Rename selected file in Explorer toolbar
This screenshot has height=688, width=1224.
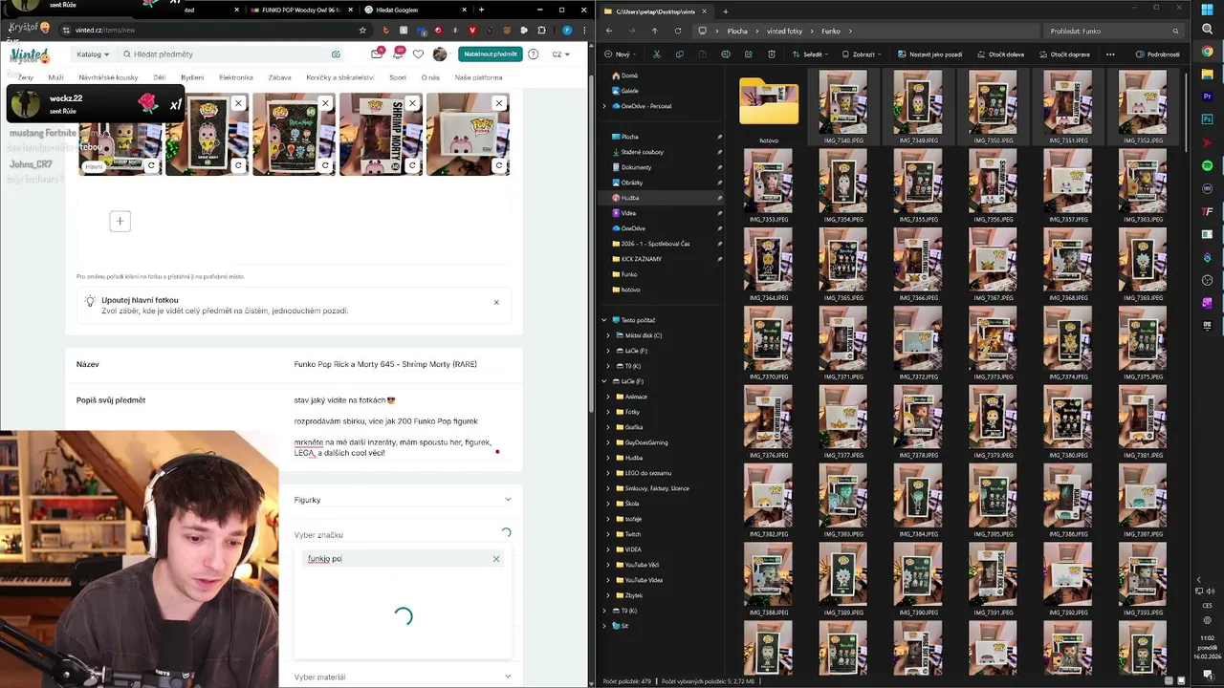[727, 54]
